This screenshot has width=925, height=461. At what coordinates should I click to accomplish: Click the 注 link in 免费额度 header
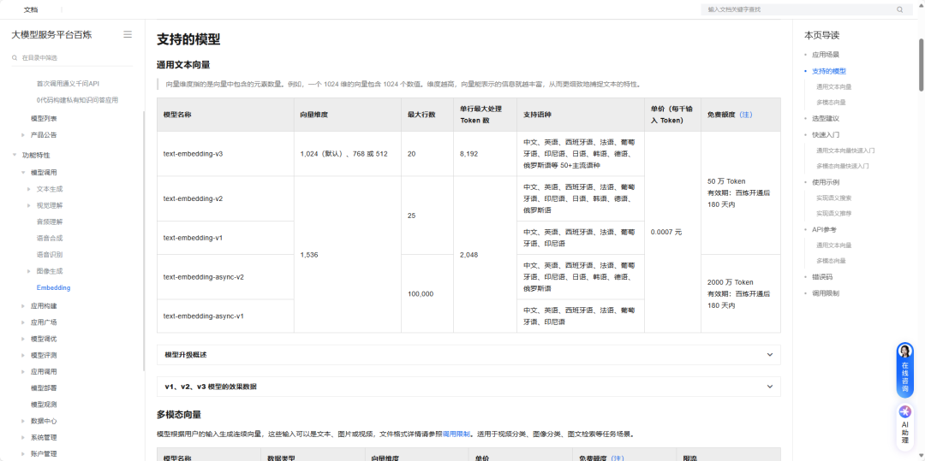(746, 115)
